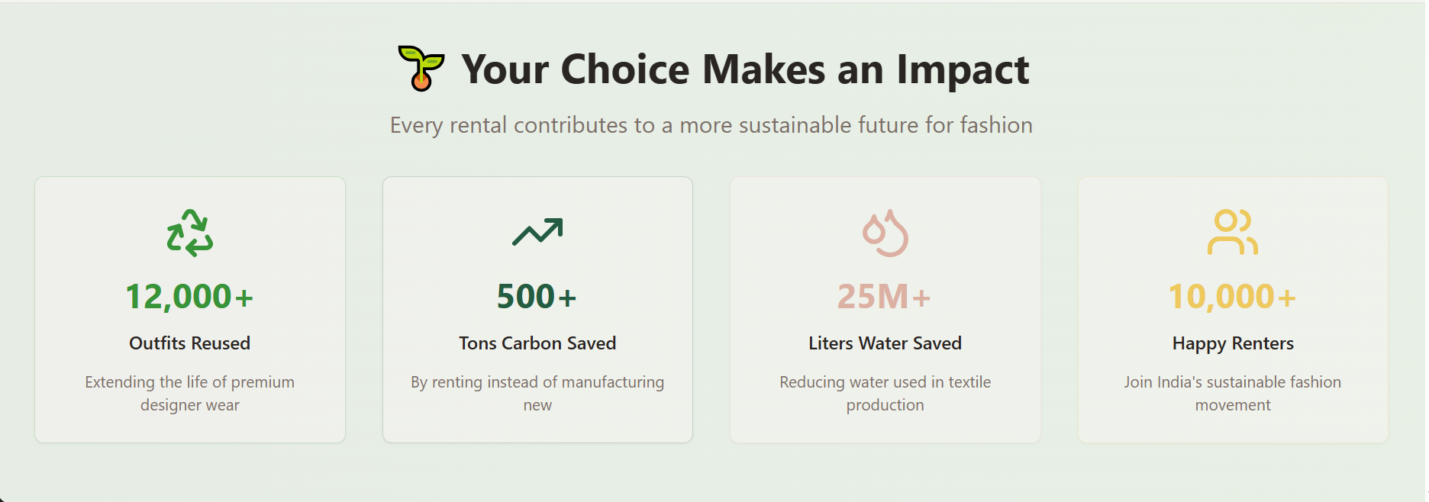The height and width of the screenshot is (502, 1429).
Task: Select the 'Your Choice Makes an Impact' heading
Action: (x=745, y=69)
